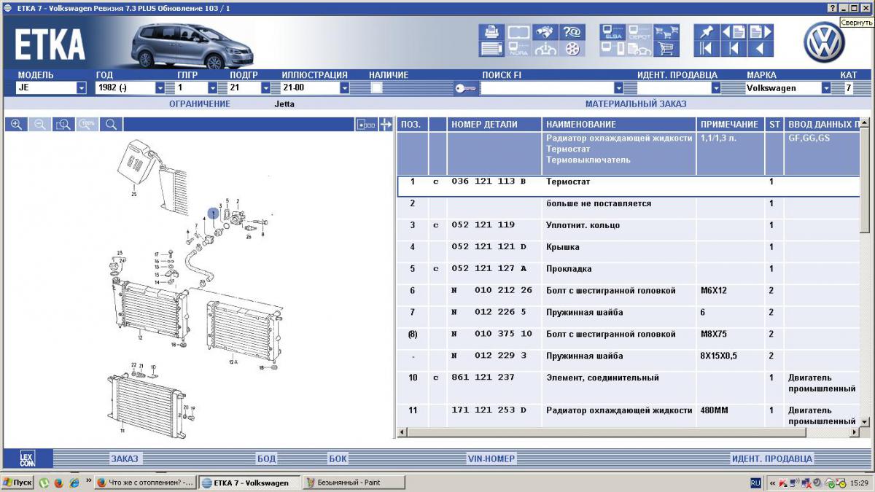The image size is (875, 492).
Task: Click the ПОЗ. column header
Action: [x=412, y=125]
